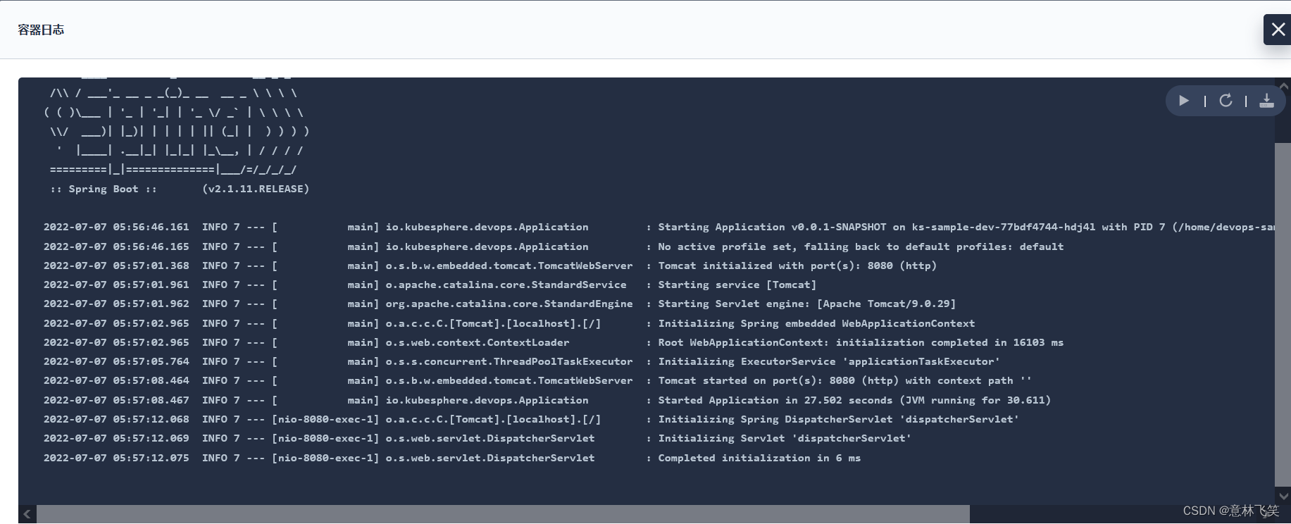Click the horizontal scrollbar thumb of log panel

click(503, 514)
